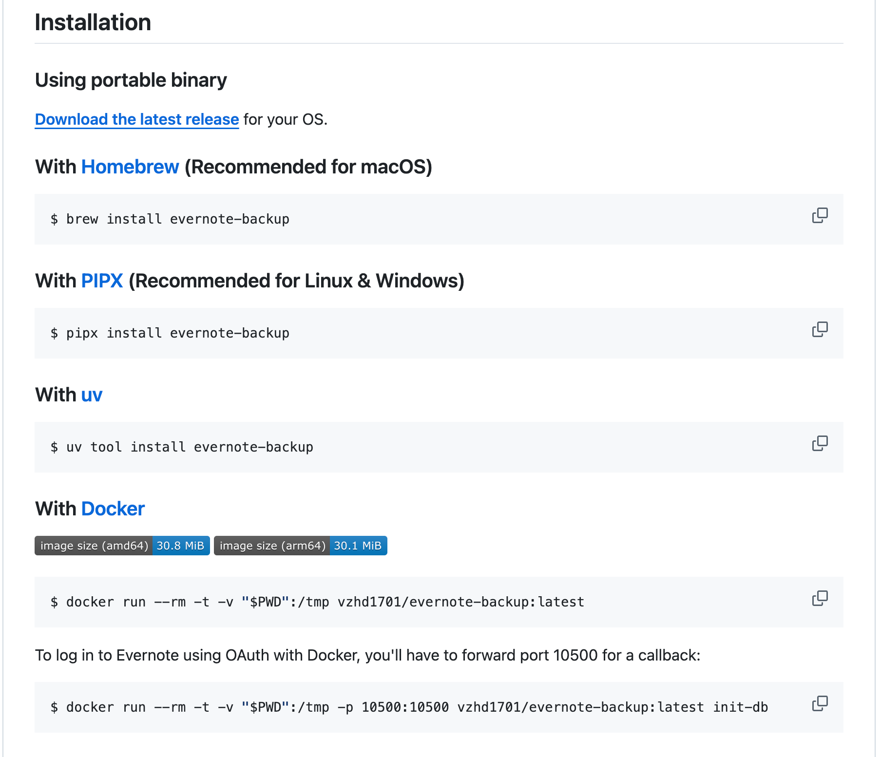The width and height of the screenshot is (881, 757).
Task: Click the OAuth port 10500 paragraph
Action: click(367, 656)
